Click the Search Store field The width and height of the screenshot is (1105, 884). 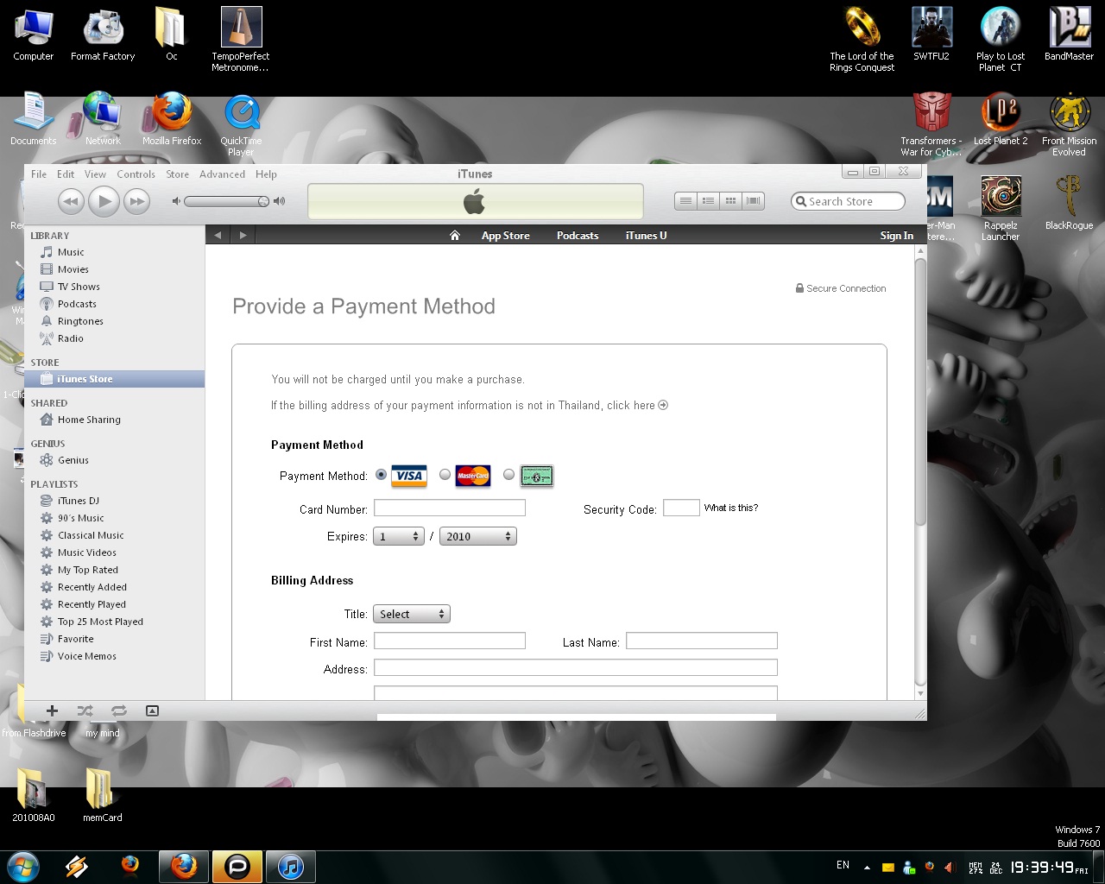[x=848, y=201]
